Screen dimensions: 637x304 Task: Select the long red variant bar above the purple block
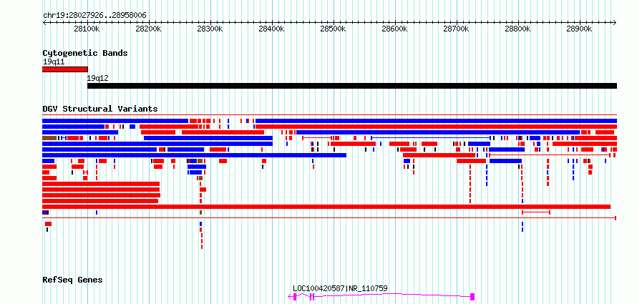click(x=326, y=207)
